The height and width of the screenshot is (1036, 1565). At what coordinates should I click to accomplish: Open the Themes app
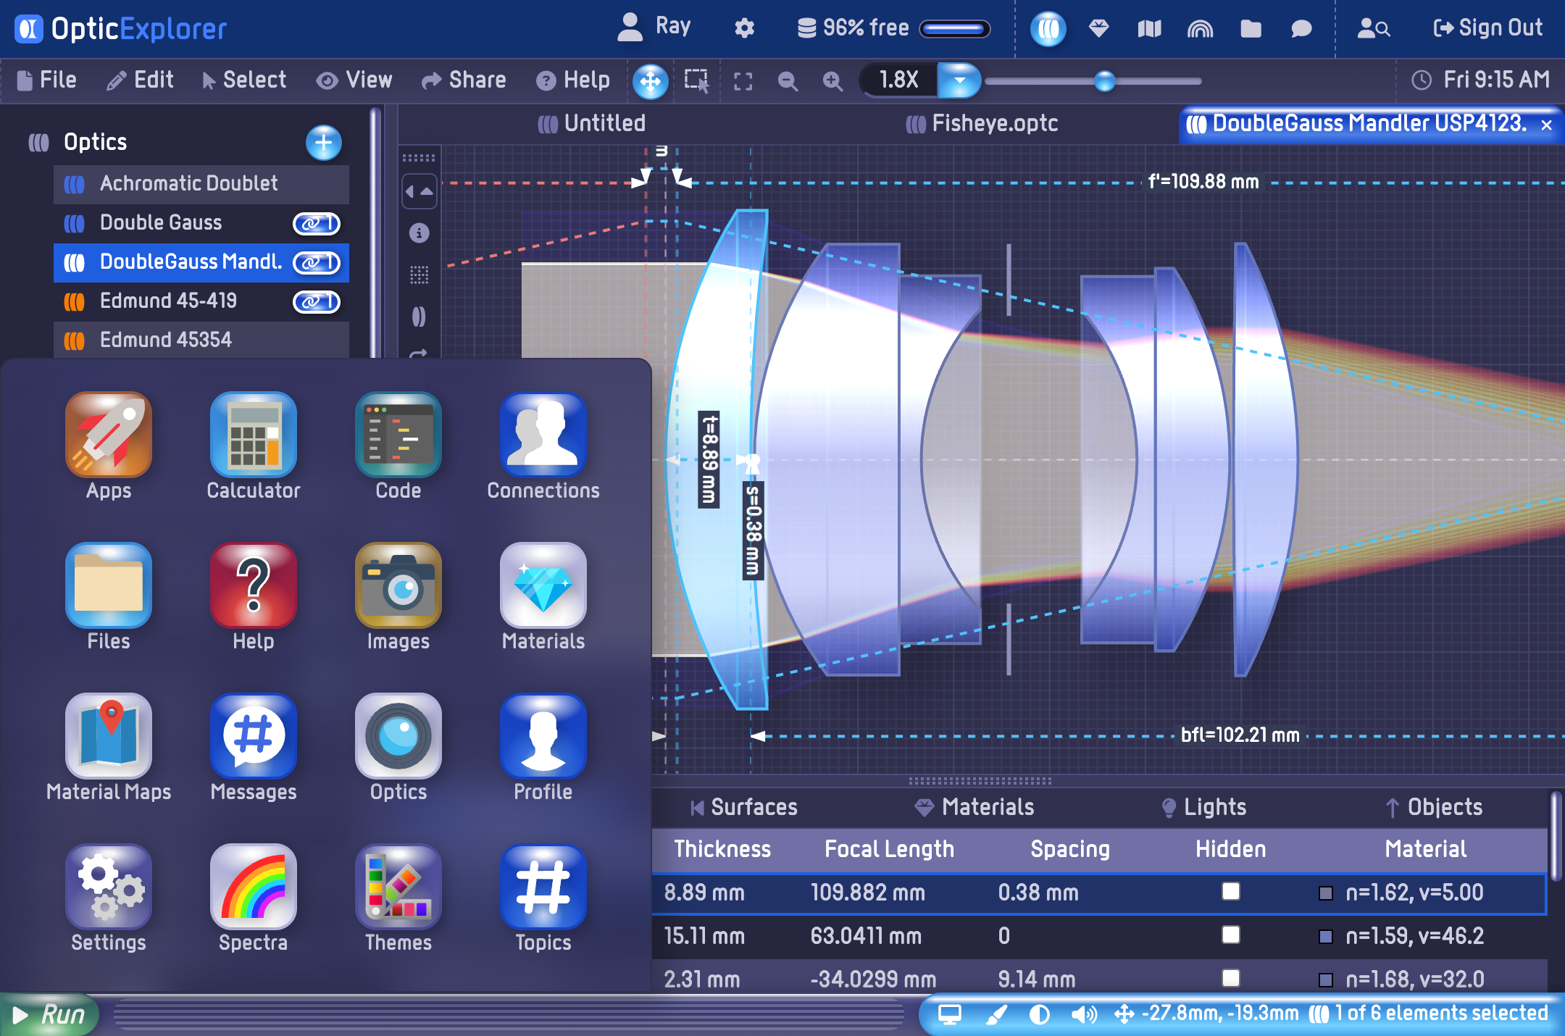point(398,887)
